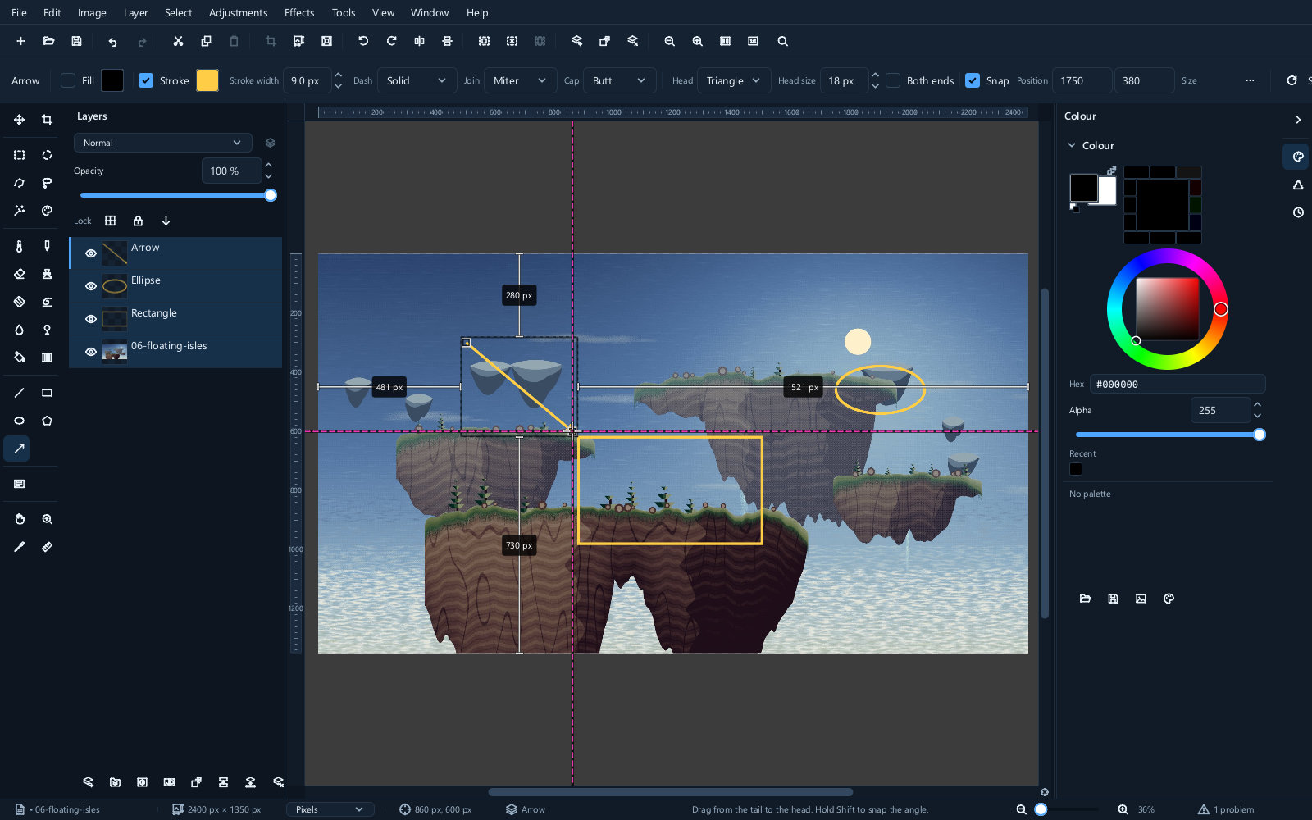This screenshot has height=820, width=1312.
Task: Create a new document
Action: pyautogui.click(x=20, y=41)
